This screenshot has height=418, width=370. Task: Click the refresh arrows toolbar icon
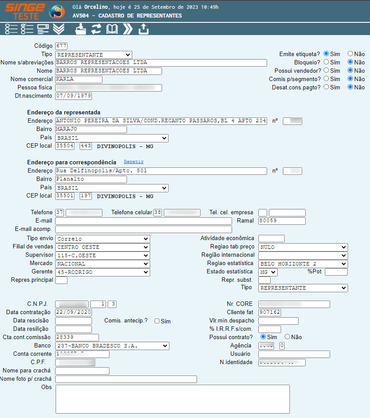tap(96, 29)
